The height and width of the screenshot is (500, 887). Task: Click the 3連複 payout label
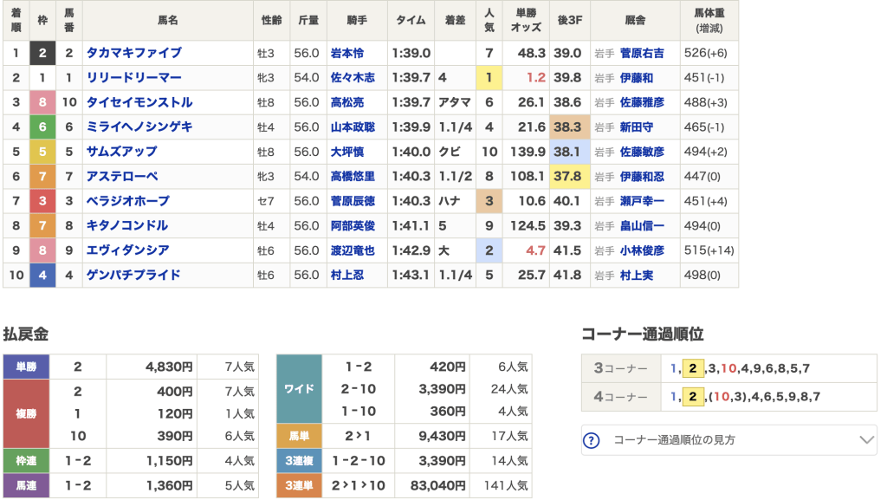tap(299, 460)
